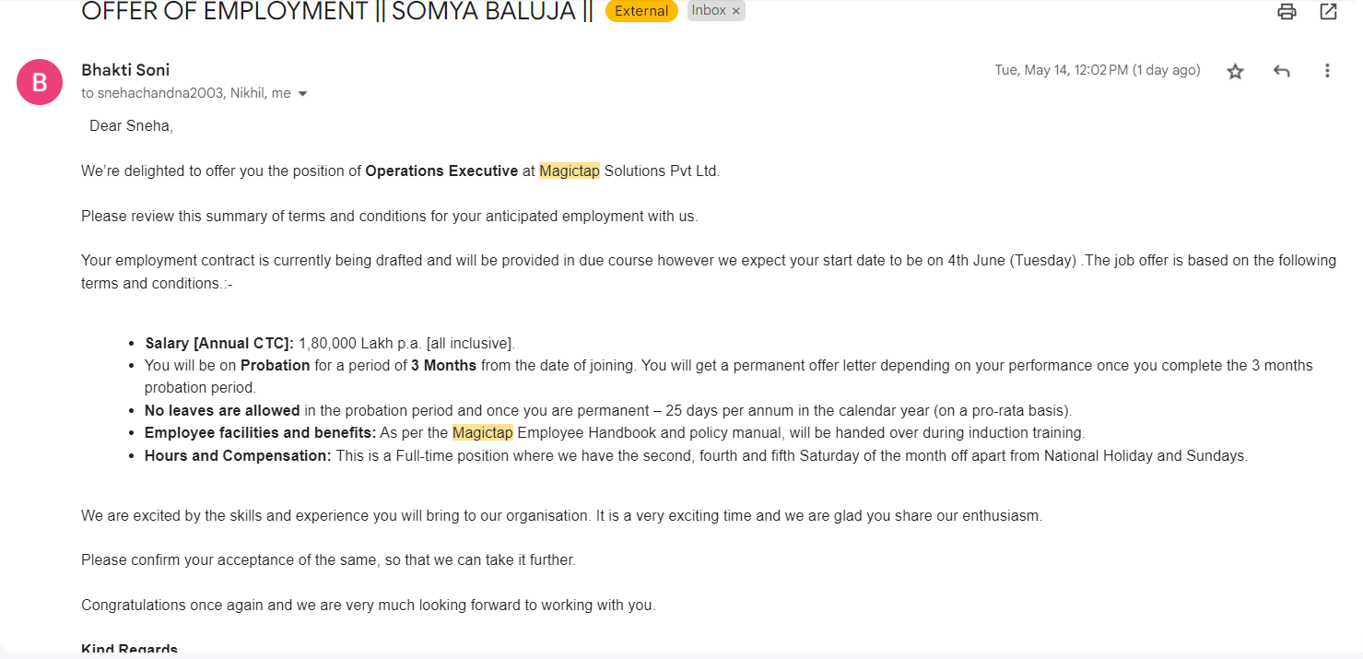This screenshot has width=1363, height=659.
Task: Expand recipient details dropdown arrow
Action: pyautogui.click(x=302, y=94)
